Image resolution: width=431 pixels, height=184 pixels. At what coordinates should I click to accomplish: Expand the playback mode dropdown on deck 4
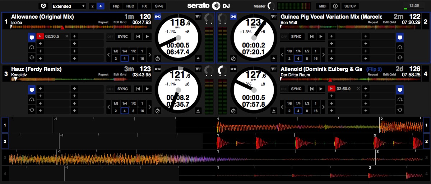(x=274, y=69)
